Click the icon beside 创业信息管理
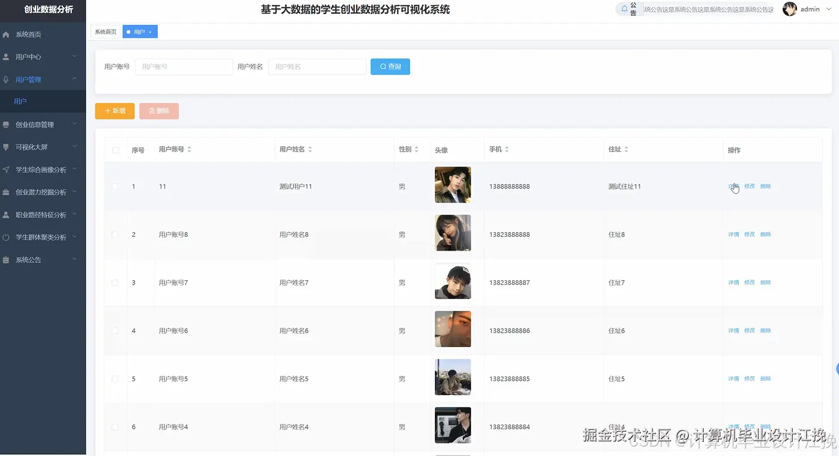This screenshot has height=456, width=839. pyautogui.click(x=6, y=125)
